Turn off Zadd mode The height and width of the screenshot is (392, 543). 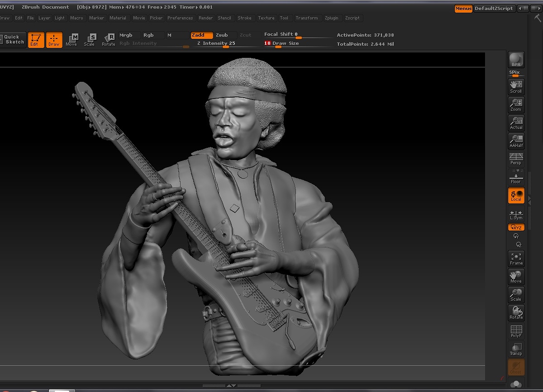pos(201,35)
